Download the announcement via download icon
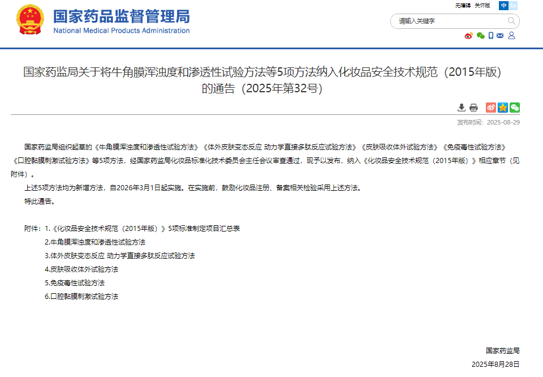The image size is (543, 377). [462, 108]
